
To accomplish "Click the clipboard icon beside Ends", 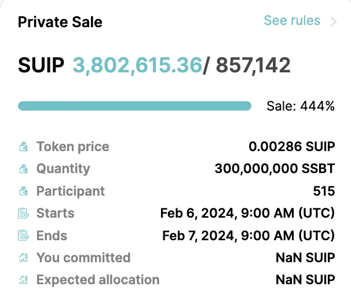I will (23, 236).
